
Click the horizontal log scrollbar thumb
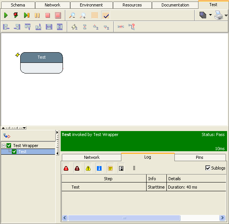tap(124, 218)
